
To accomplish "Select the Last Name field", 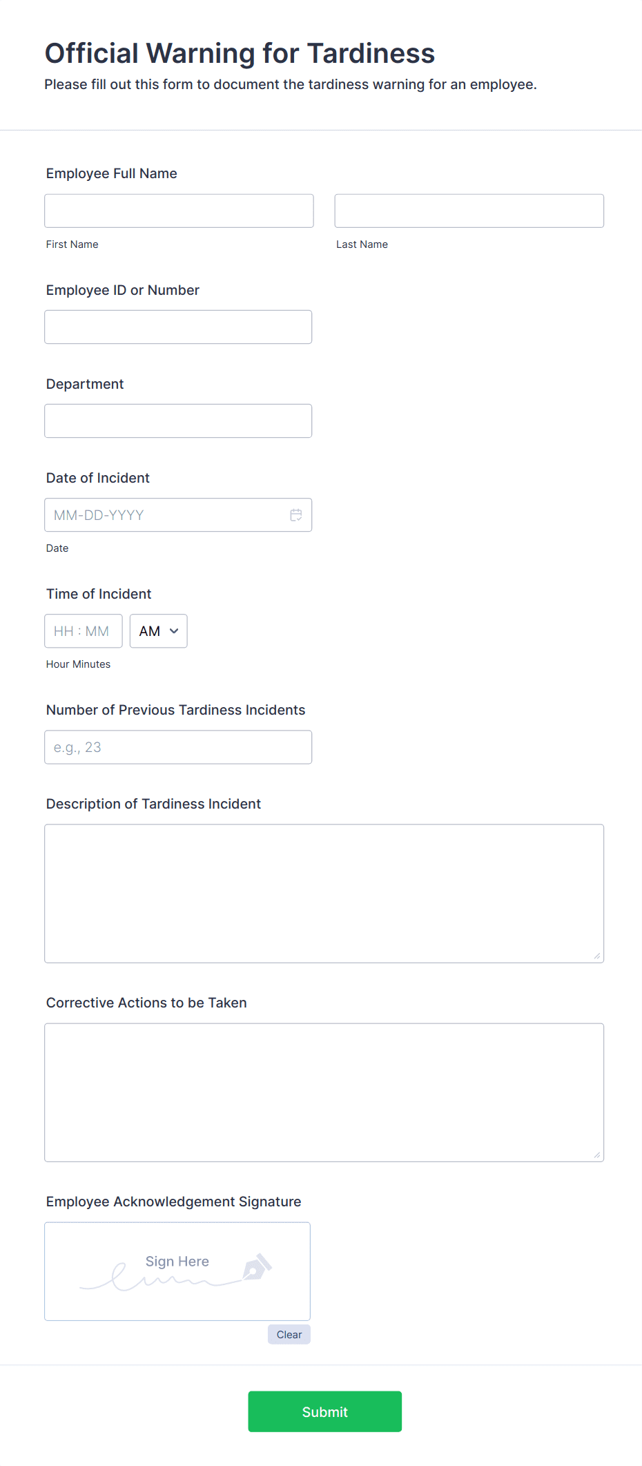I will pos(468,211).
